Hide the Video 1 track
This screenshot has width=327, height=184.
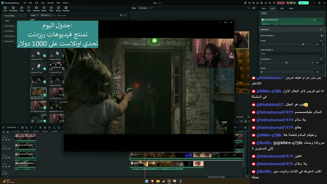pos(9,167)
